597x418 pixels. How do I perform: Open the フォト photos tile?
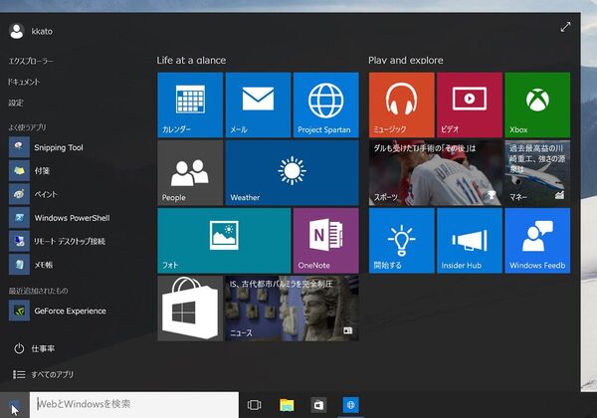(224, 241)
